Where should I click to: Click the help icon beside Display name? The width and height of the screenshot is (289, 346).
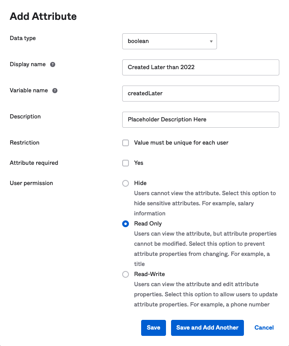pos(53,64)
